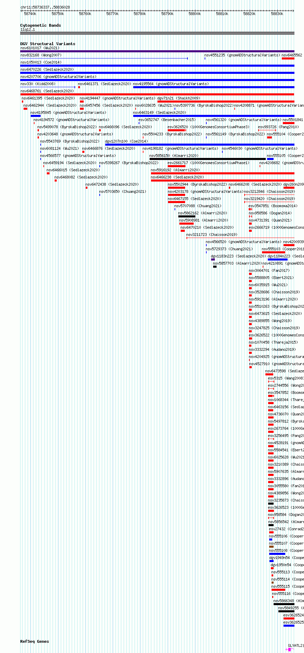Viewport: 304px width, 653px height.
Task: Select the nsv5862162 (Almarri2020) black bar
Action: 187,216
